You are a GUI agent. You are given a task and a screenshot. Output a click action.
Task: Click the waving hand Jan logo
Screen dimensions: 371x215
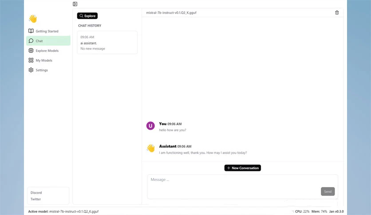[x=33, y=19]
